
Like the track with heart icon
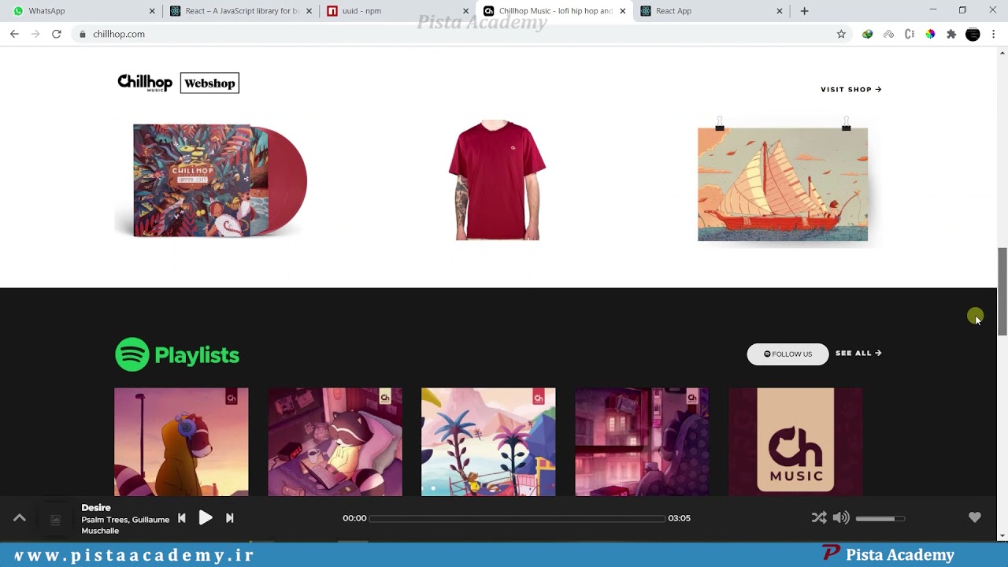coord(975,517)
